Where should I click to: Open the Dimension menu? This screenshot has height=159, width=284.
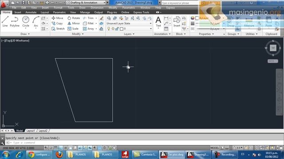(97, 8)
